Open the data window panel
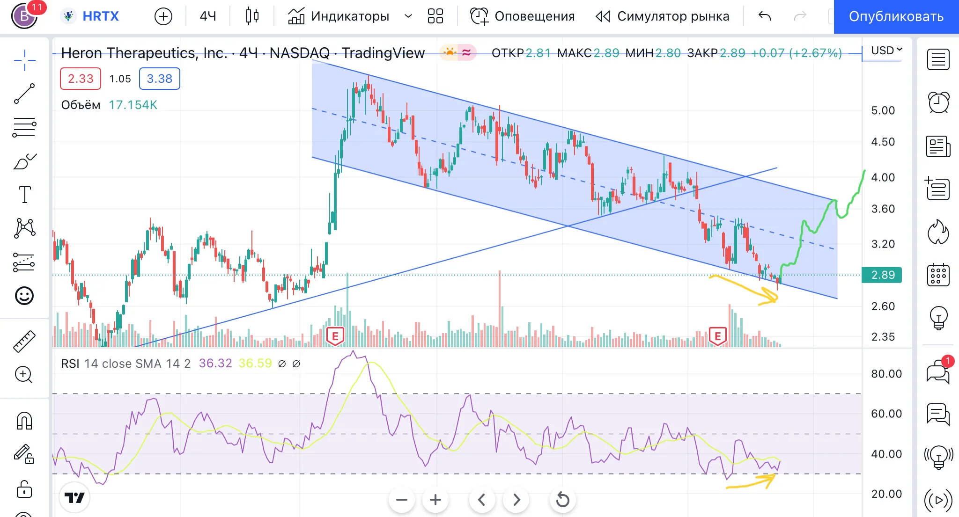959x517 pixels. pos(937,189)
